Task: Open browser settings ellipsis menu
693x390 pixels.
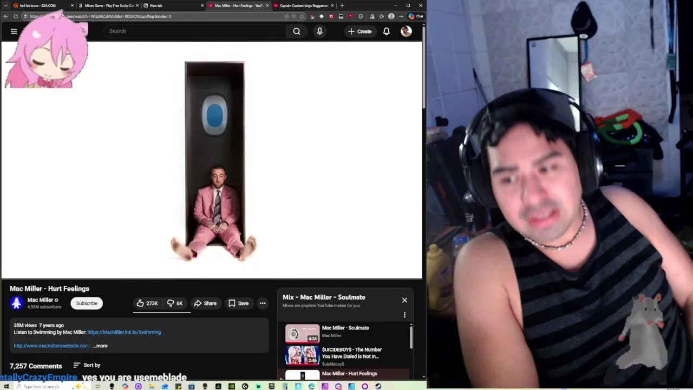Action: point(401,16)
